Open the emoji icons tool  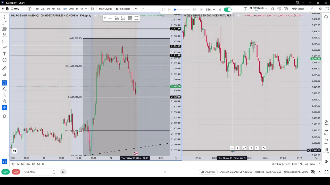tap(4, 60)
